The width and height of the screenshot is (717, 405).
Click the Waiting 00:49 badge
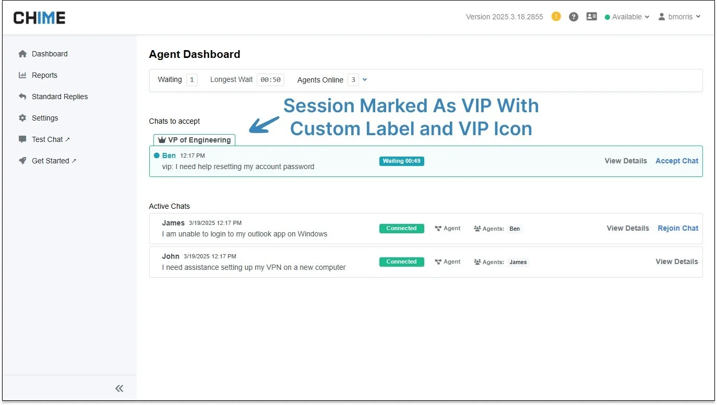402,161
